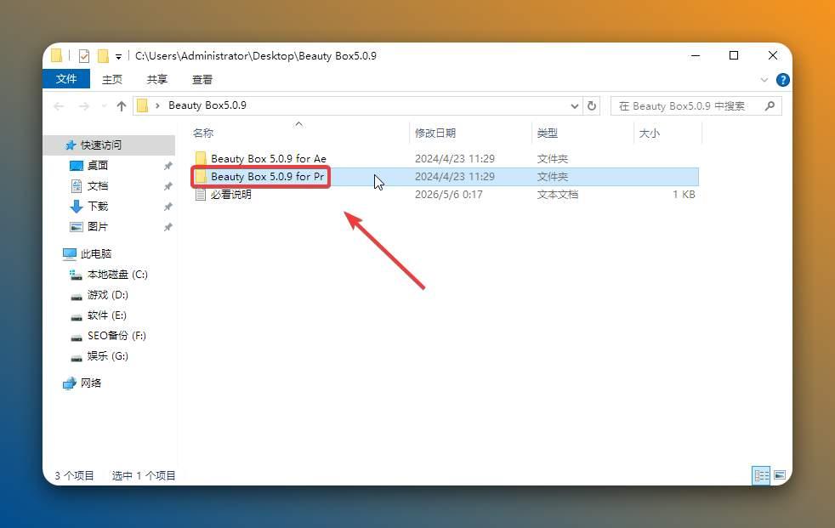The width and height of the screenshot is (835, 528).
Task: Click the 2024/4/23 11:29 date of the Ae folder
Action: [x=455, y=159]
